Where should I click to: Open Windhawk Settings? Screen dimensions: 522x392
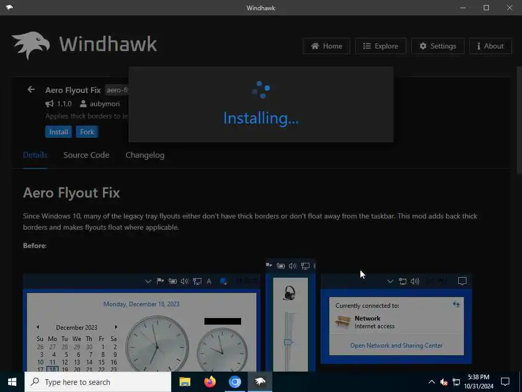click(438, 46)
